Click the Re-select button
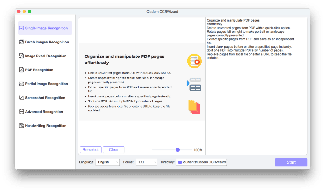Viewport: 325px width, 191px height. coord(90,150)
